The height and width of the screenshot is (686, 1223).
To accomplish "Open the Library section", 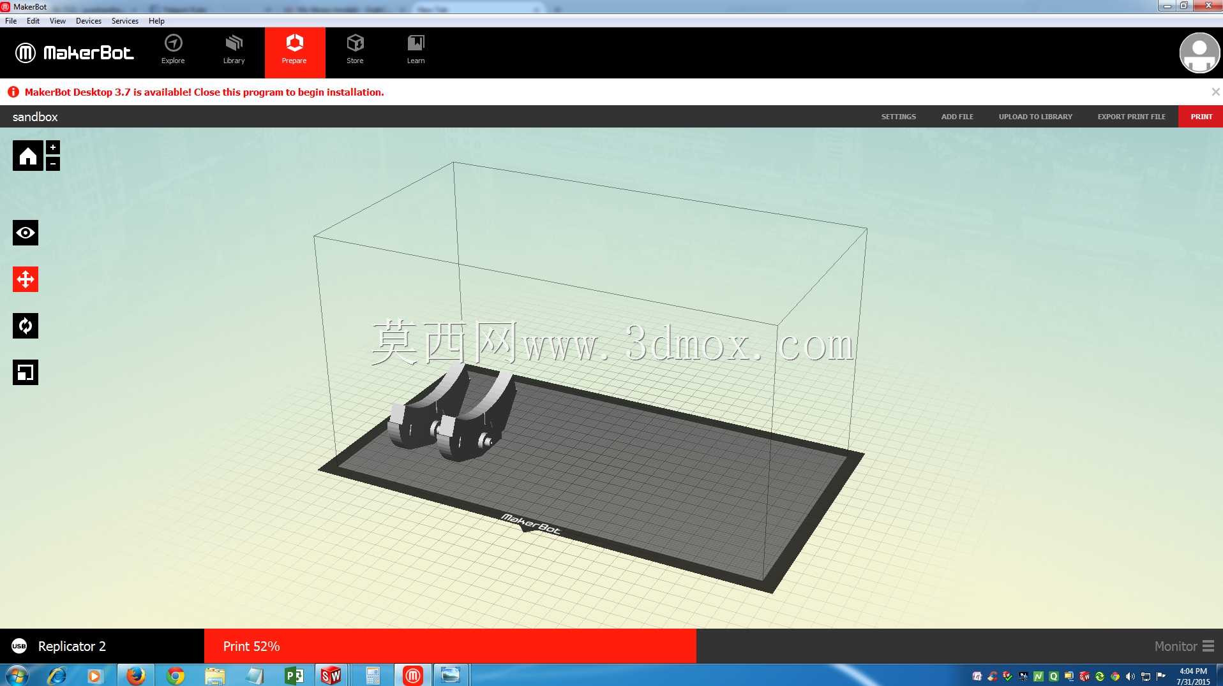I will click(234, 50).
